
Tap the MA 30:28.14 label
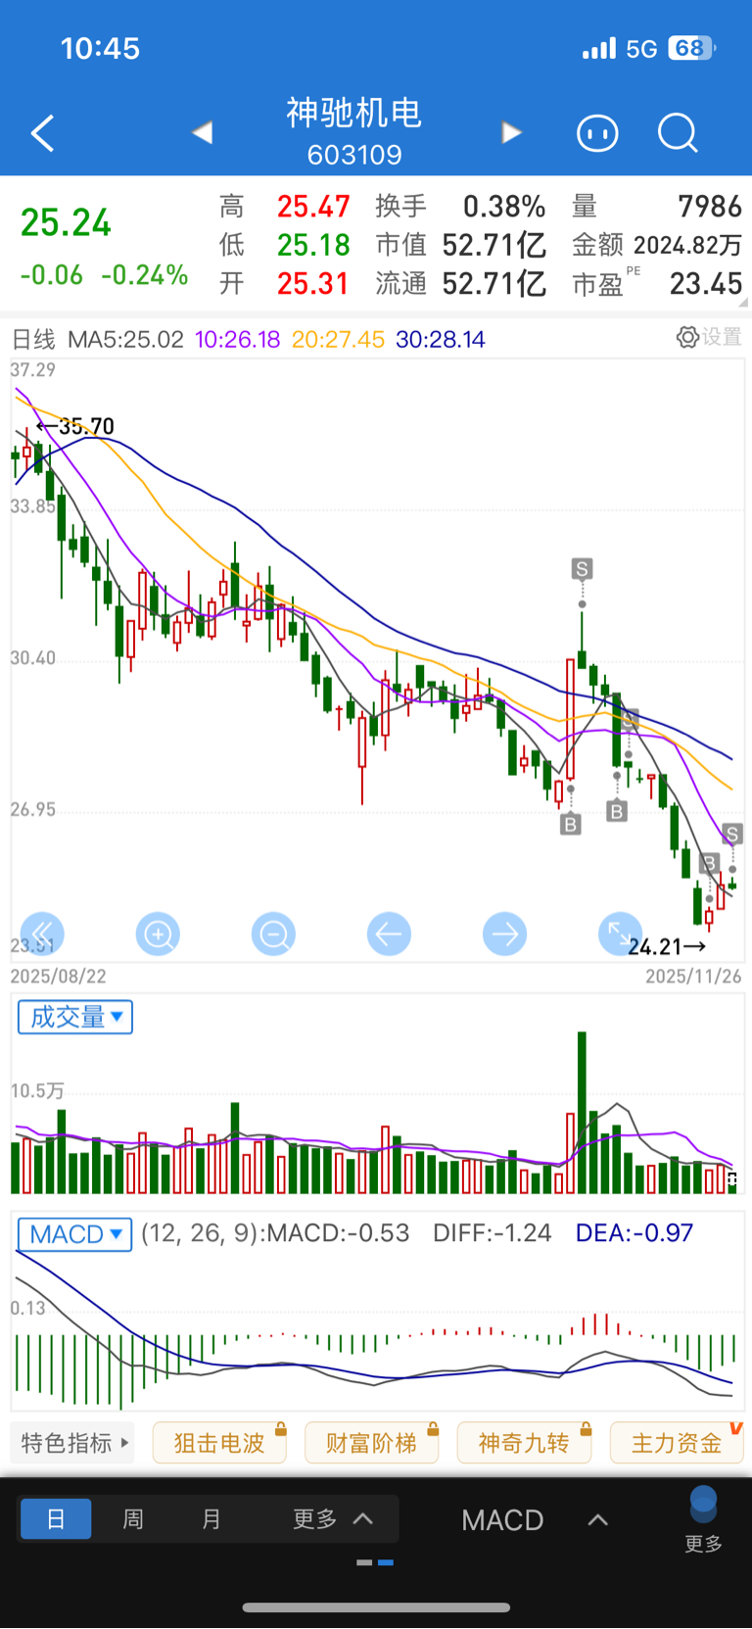click(x=441, y=340)
